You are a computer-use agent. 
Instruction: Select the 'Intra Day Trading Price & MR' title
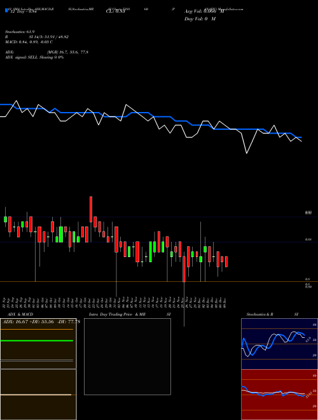tap(117, 314)
